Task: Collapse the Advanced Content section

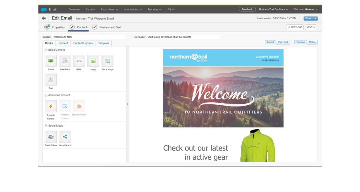Action: click(x=46, y=95)
